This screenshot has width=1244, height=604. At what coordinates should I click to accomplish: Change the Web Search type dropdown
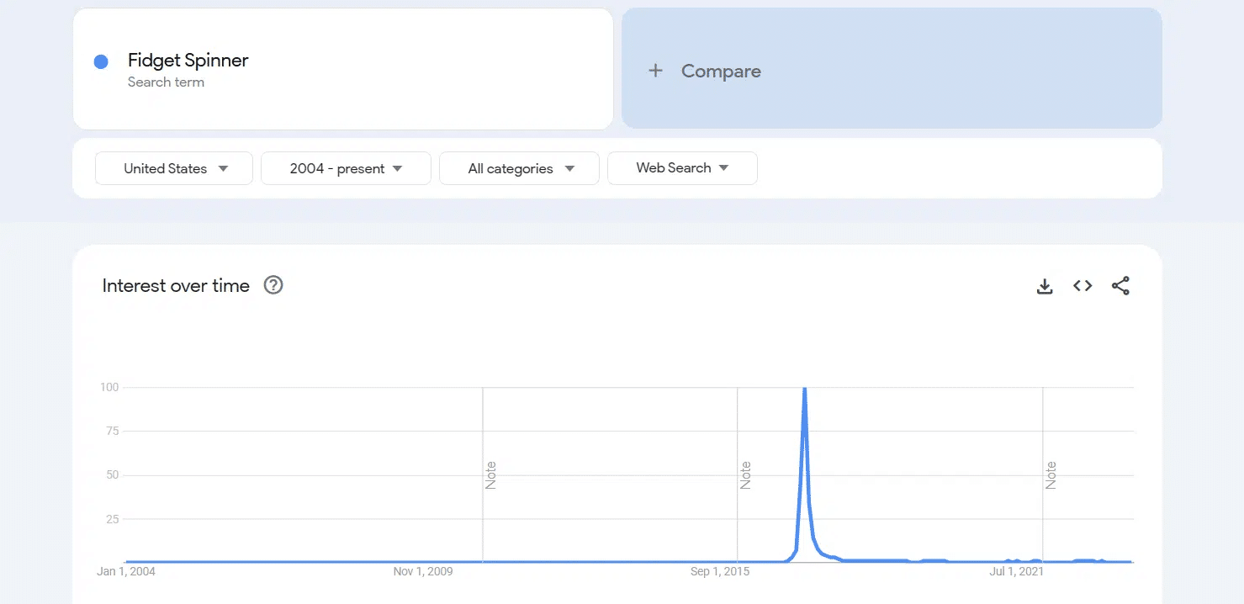point(682,168)
